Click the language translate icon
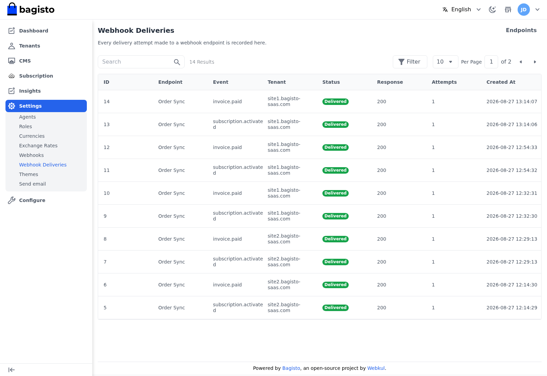 [x=445, y=10]
